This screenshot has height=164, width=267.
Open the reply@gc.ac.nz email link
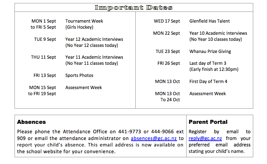[x=205, y=138]
